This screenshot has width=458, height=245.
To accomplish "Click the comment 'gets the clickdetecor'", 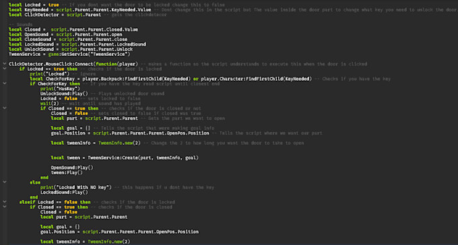I will coord(135,15).
